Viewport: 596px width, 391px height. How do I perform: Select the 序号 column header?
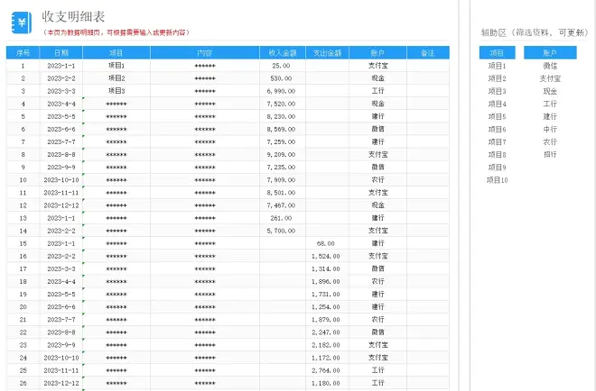(x=23, y=53)
